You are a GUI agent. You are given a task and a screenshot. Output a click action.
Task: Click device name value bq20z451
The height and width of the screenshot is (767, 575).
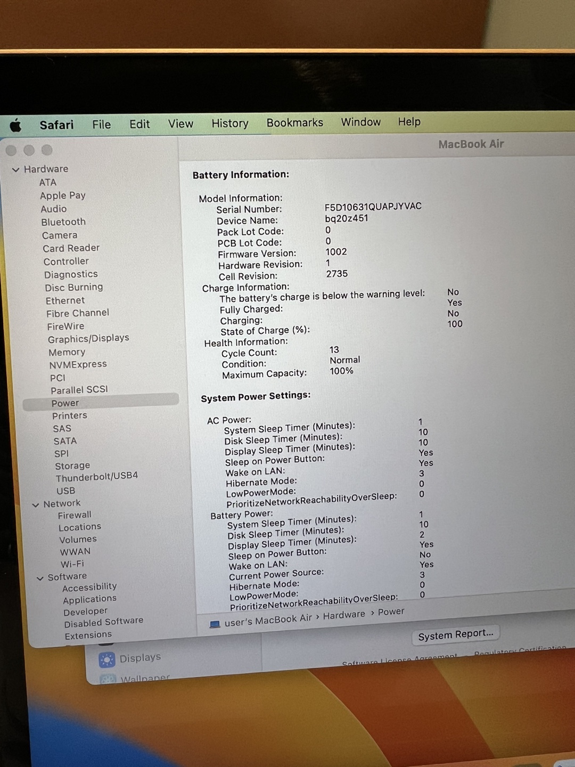[347, 218]
